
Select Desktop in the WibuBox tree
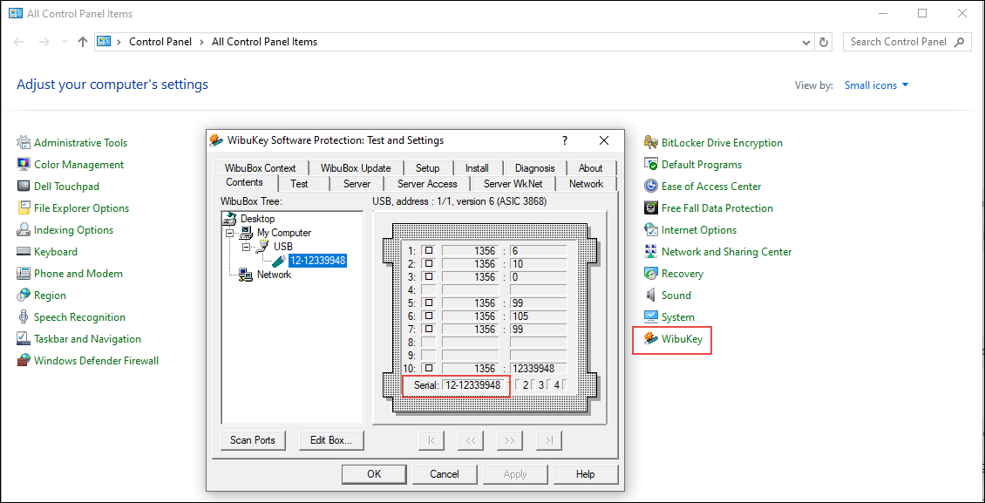coord(258,219)
